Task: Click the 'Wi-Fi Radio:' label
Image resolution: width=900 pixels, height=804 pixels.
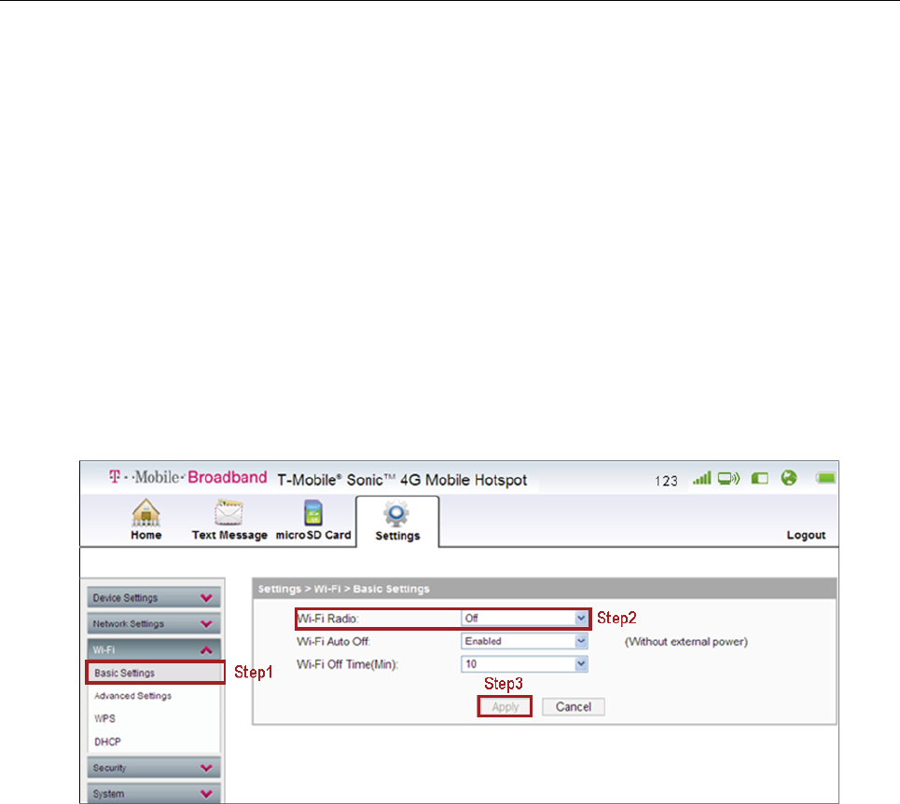Action: (x=327, y=619)
